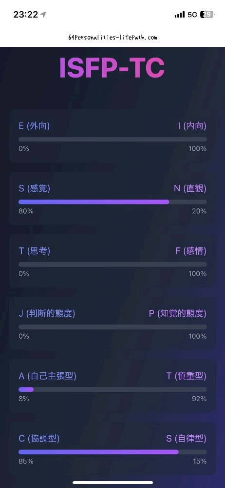Tap the 5G network indicator

point(192,15)
